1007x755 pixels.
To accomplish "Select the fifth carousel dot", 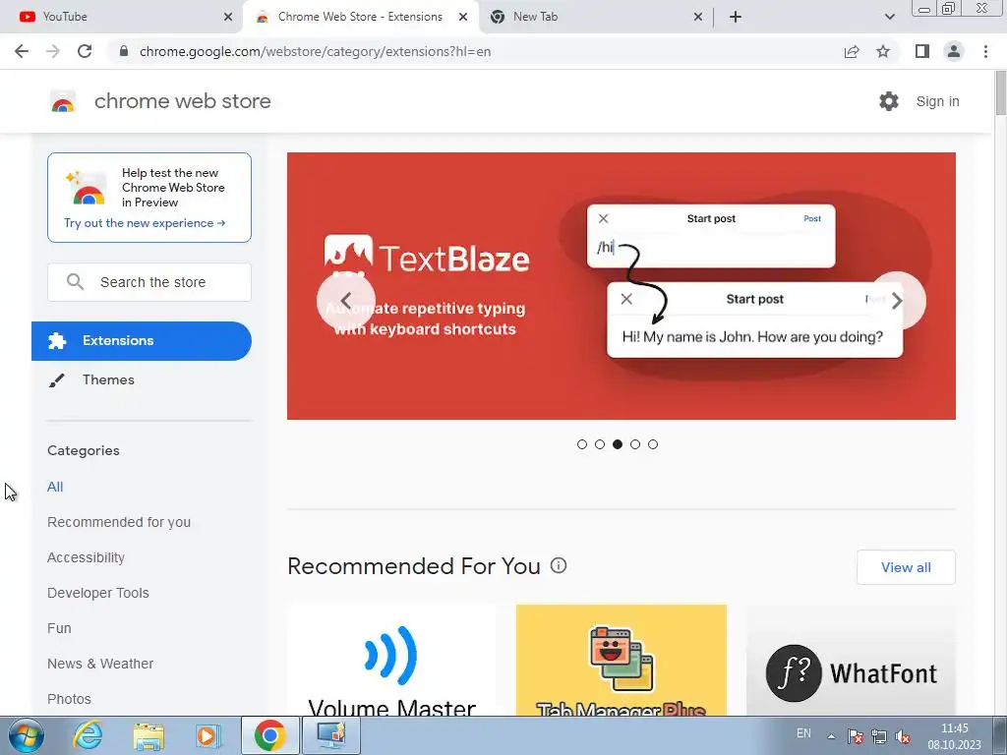I will 653,444.
